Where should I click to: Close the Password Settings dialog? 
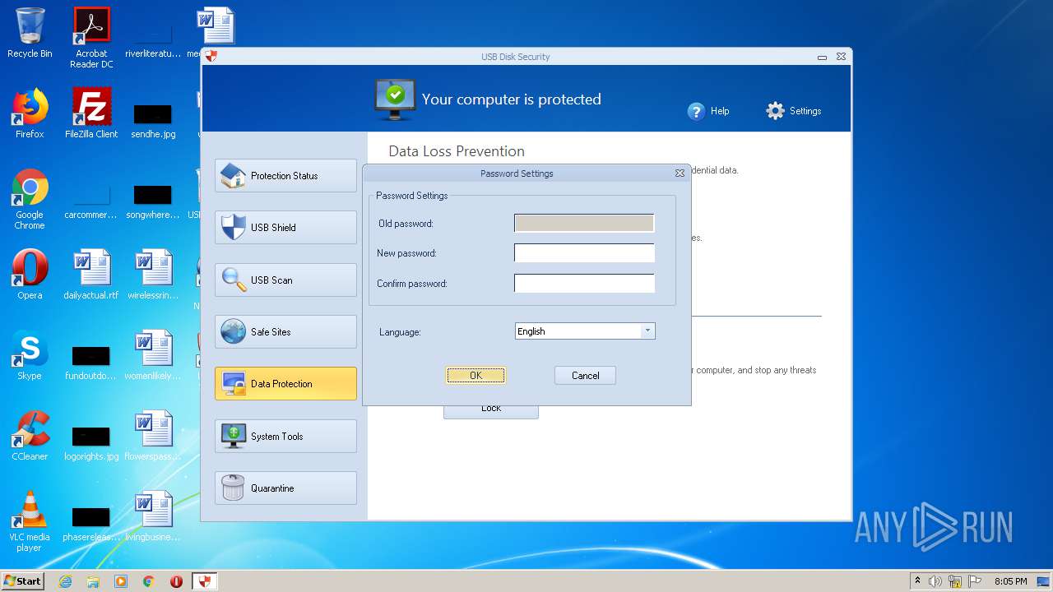(x=680, y=173)
